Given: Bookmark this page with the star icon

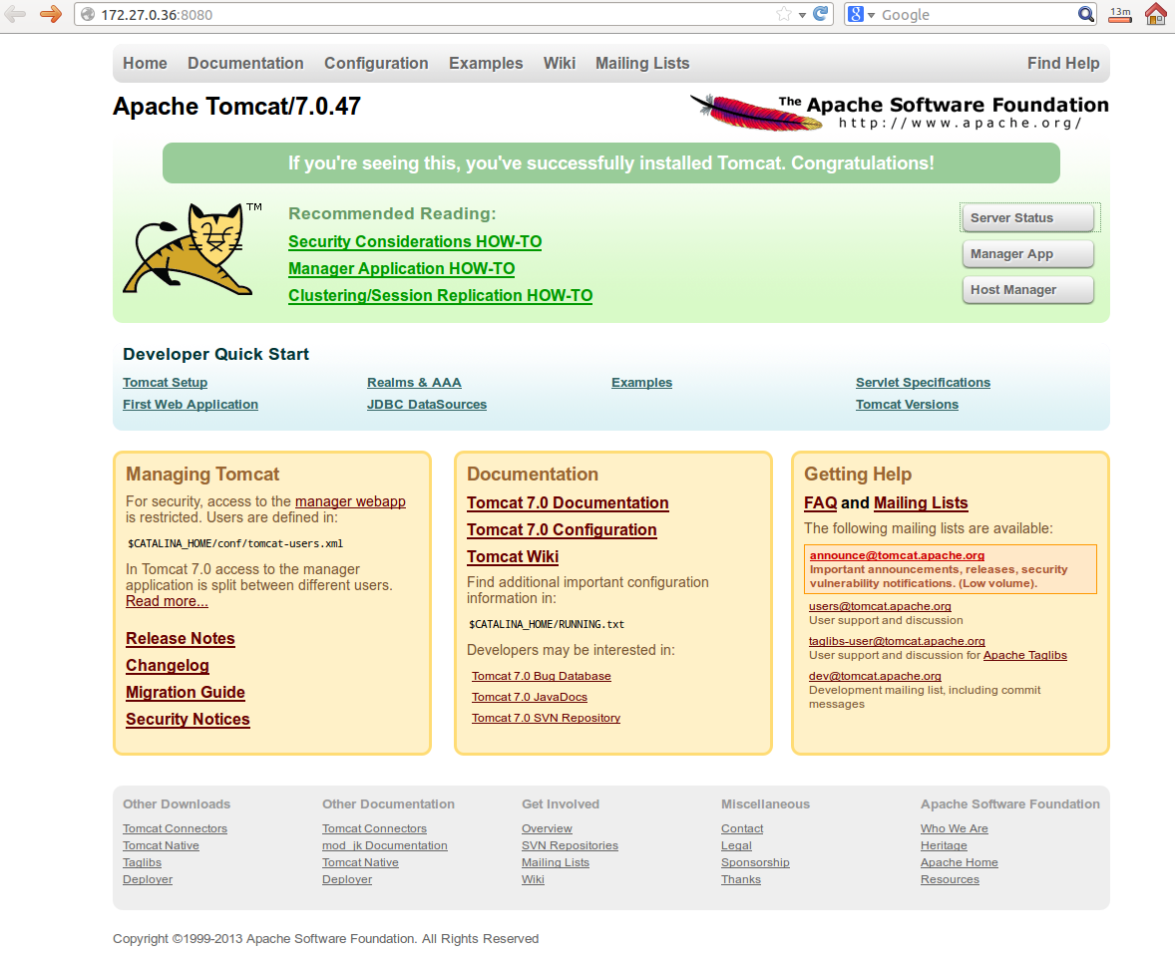Looking at the screenshot, I should pyautogui.click(x=784, y=14).
